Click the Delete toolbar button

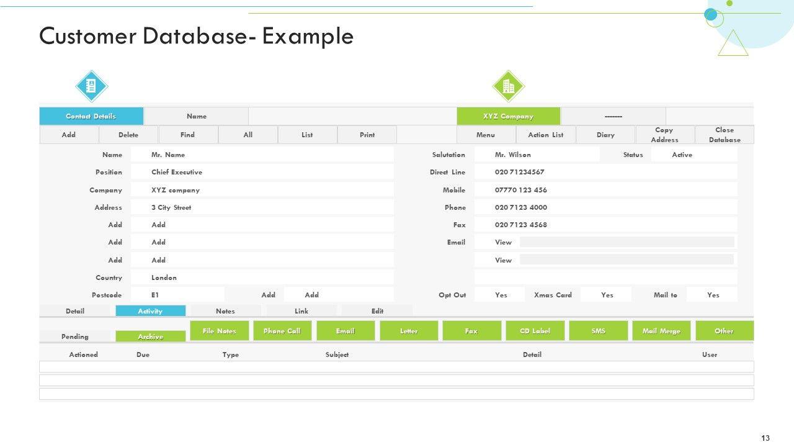(128, 135)
